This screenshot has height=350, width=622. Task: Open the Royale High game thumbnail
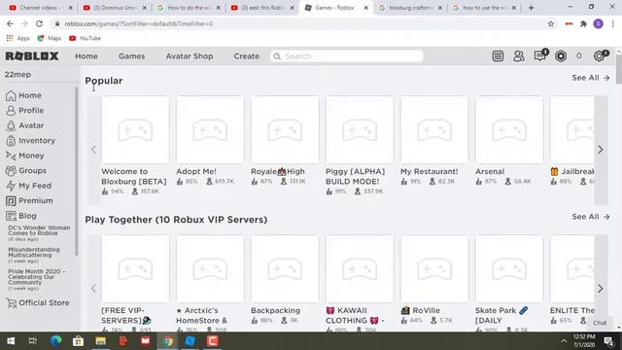coord(285,129)
